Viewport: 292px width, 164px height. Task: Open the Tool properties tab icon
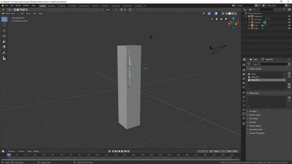point(244,65)
